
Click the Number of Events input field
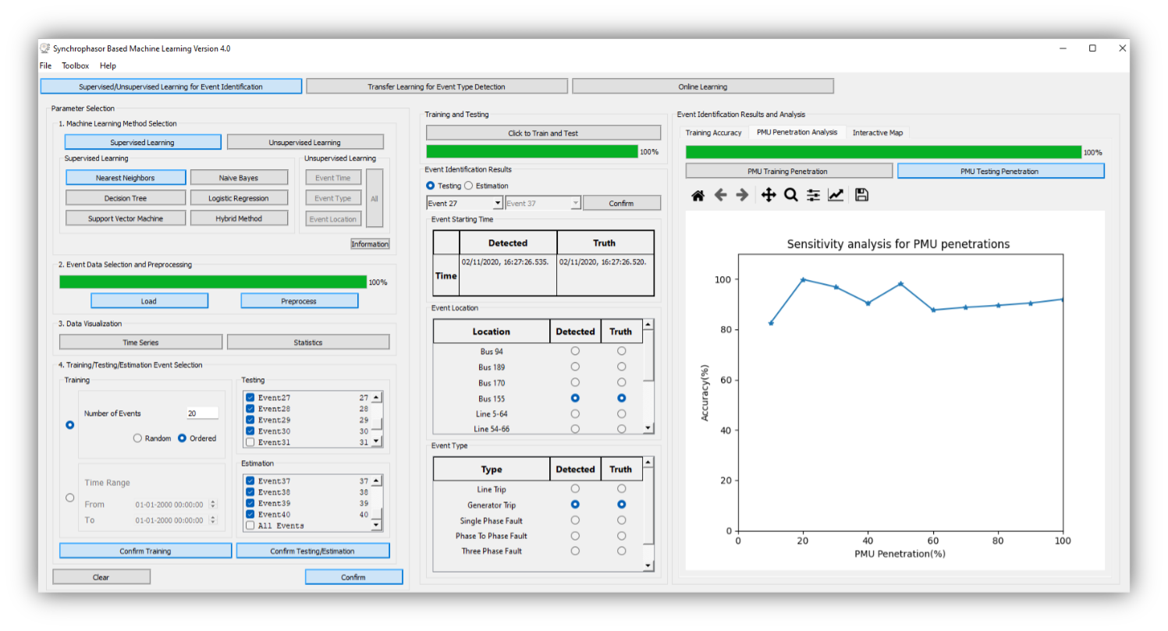pyautogui.click(x=202, y=413)
